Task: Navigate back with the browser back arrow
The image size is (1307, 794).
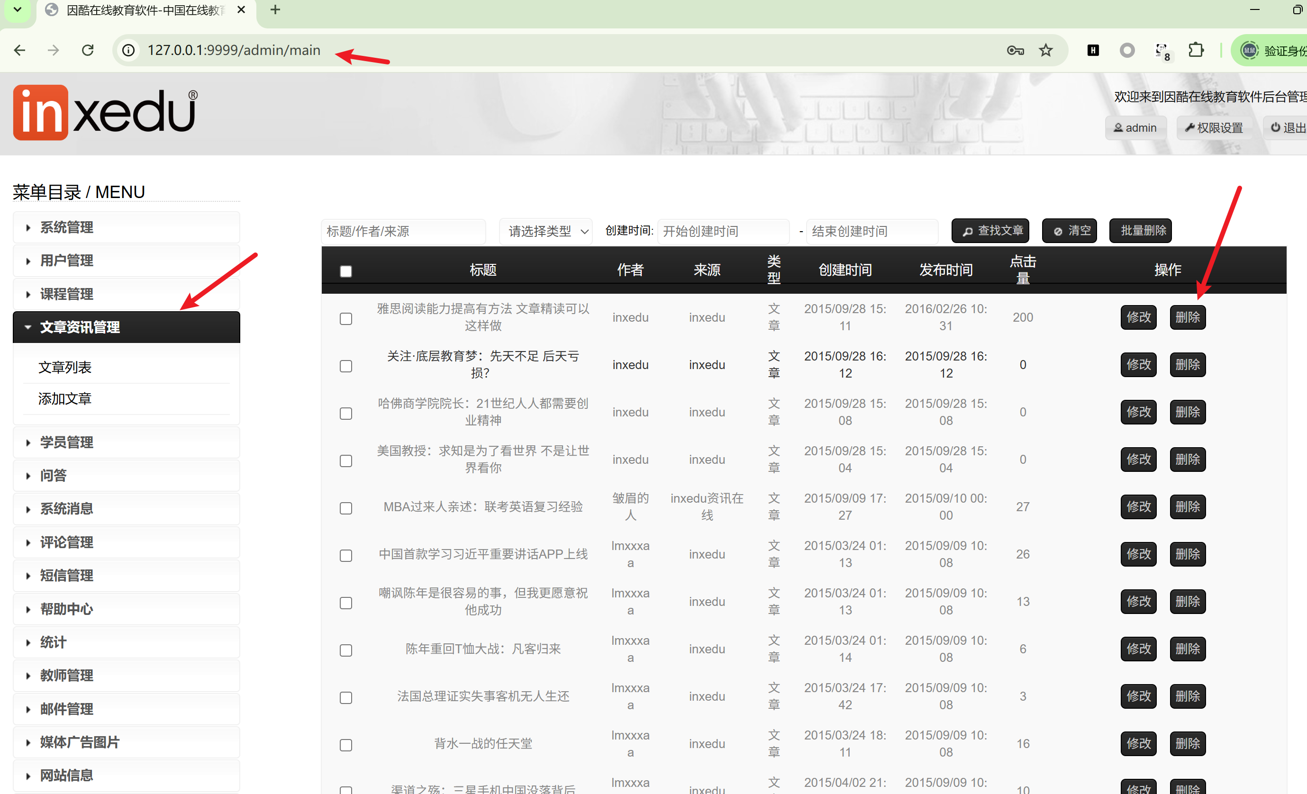Action: [x=19, y=50]
